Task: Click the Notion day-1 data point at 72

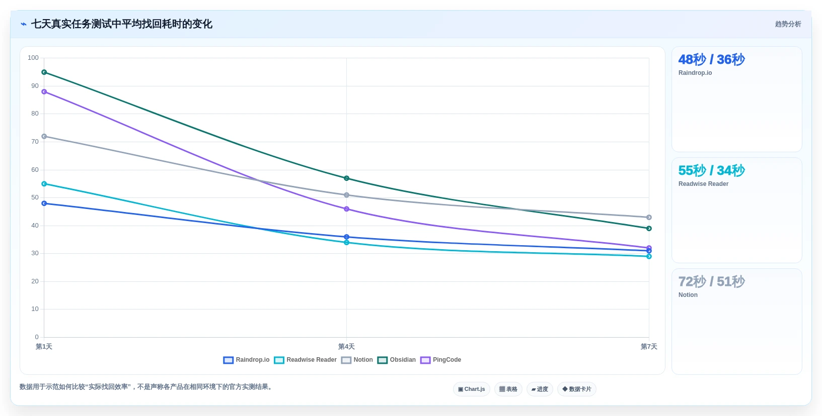Action: tap(44, 137)
